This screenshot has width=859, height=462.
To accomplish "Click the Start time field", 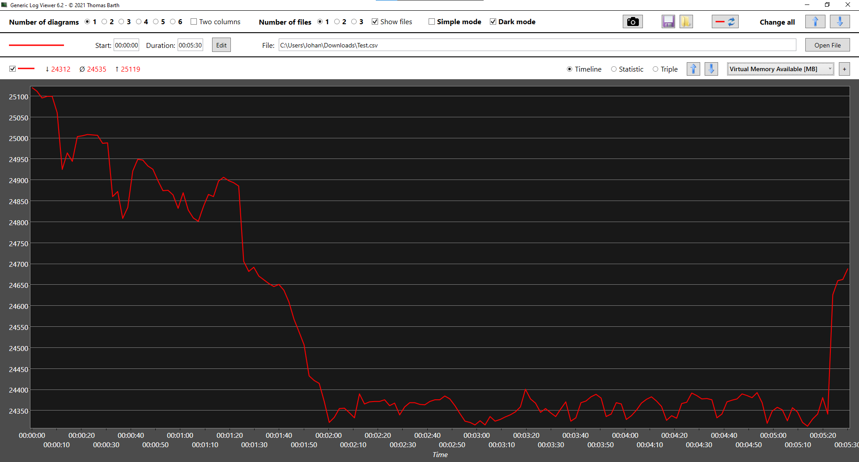I will click(127, 45).
